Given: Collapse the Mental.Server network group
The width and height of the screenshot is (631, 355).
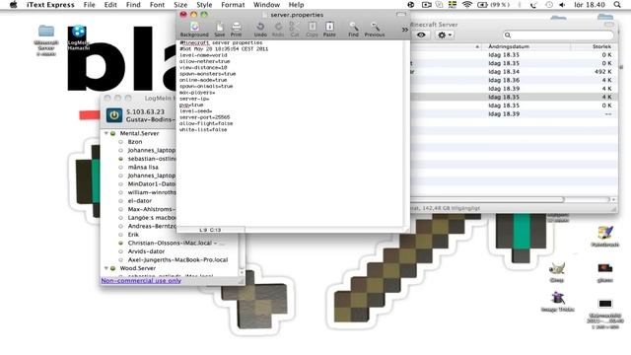Looking at the screenshot, I should pyautogui.click(x=106, y=133).
